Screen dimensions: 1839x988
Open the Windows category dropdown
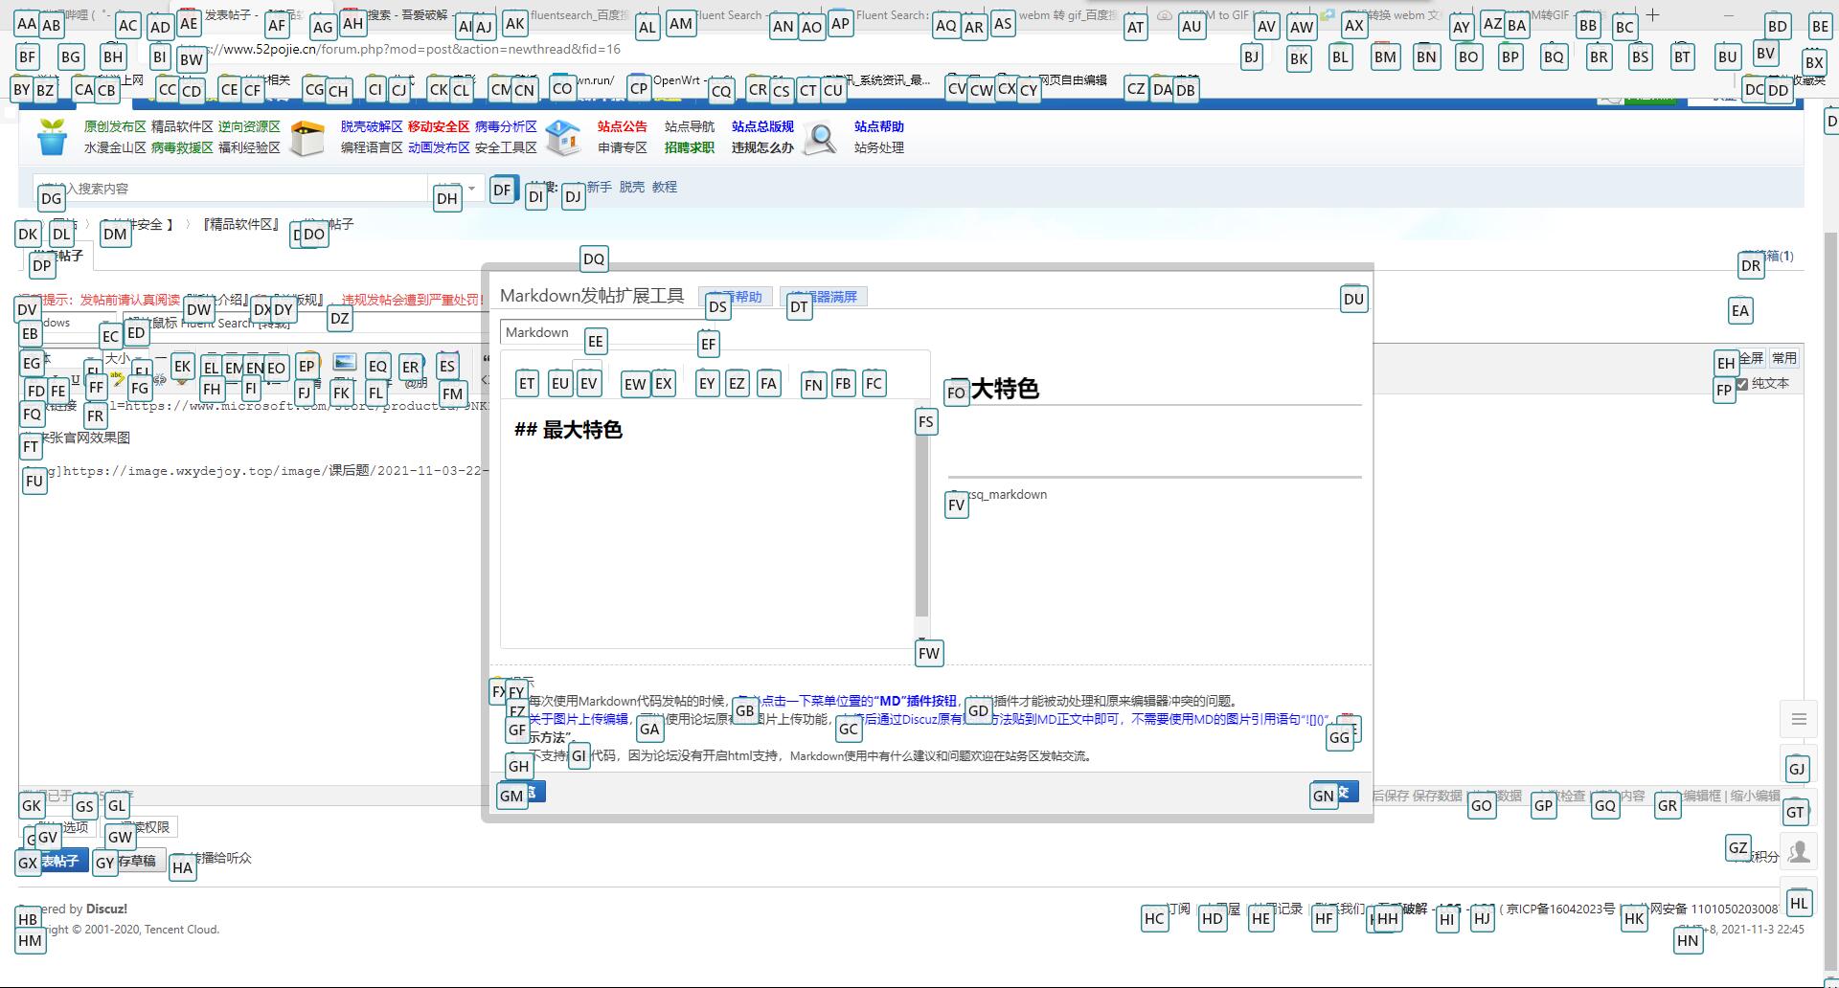coord(65,323)
